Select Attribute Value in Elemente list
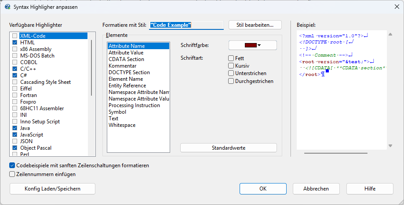This screenshot has width=404, height=205. pyautogui.click(x=126, y=53)
